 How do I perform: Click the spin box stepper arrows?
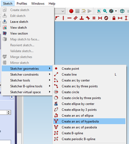(9, 112)
